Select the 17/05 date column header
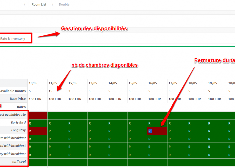This screenshot has width=235, height=168. click(177, 83)
